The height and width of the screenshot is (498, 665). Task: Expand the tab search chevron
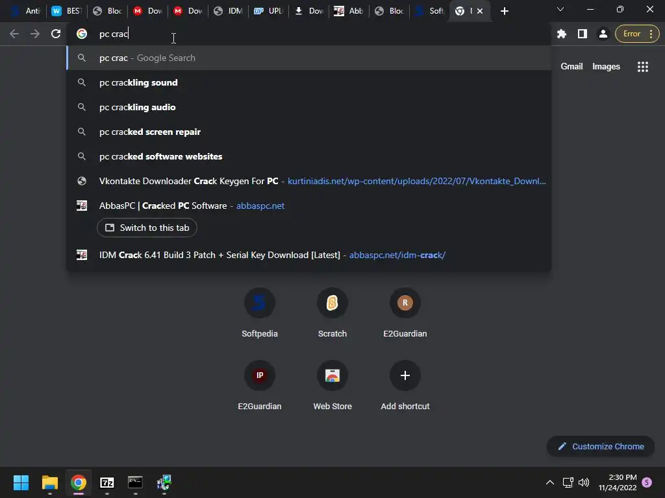560,9
